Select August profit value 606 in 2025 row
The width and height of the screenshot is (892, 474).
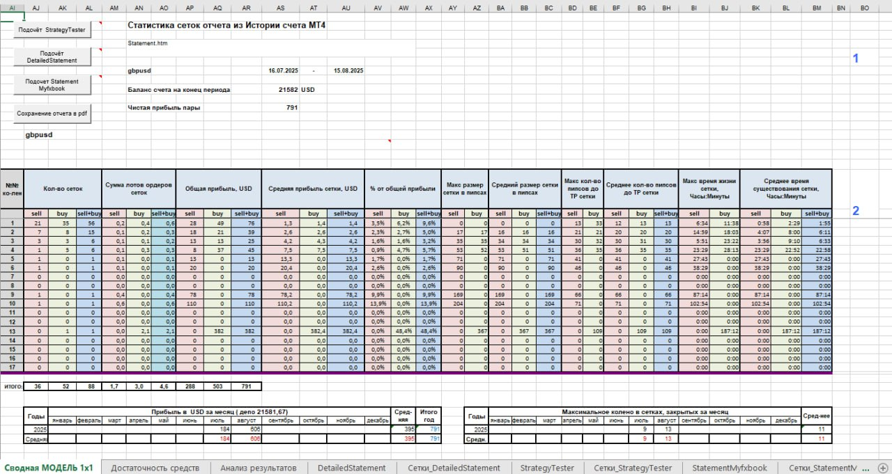pos(247,430)
